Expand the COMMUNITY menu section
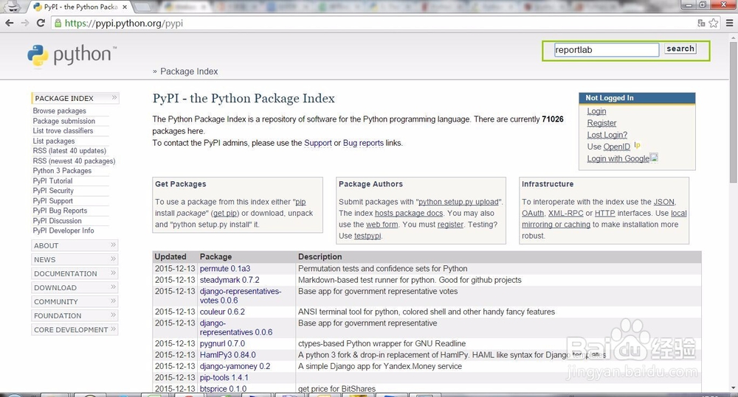 pyautogui.click(x=75, y=302)
